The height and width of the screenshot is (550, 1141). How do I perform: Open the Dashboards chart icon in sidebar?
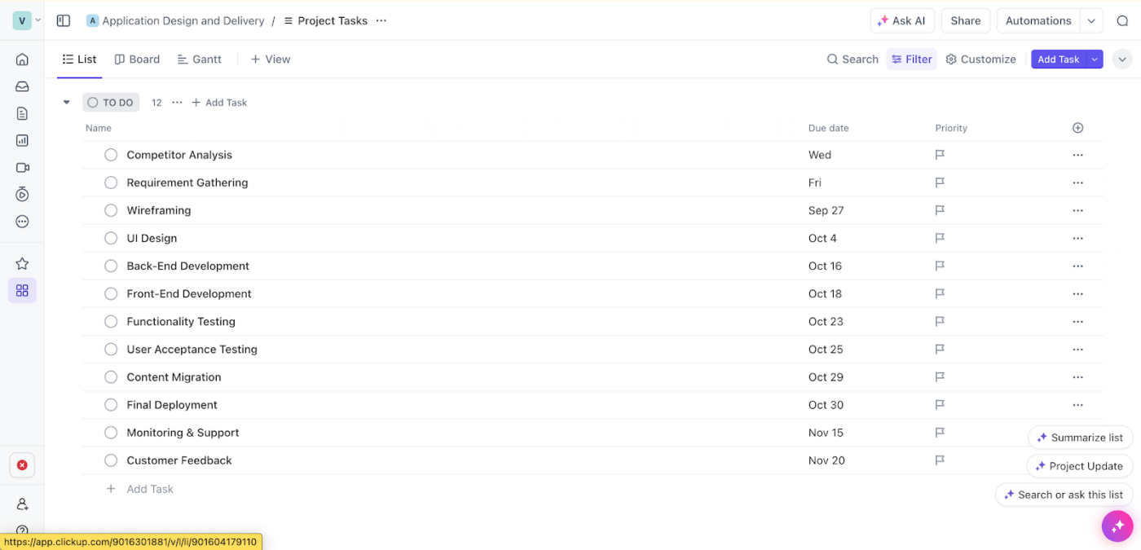coord(22,140)
